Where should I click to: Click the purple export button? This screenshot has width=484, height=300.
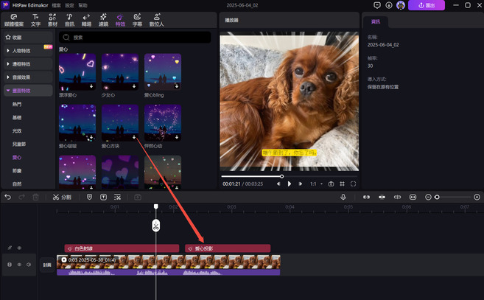coord(427,5)
